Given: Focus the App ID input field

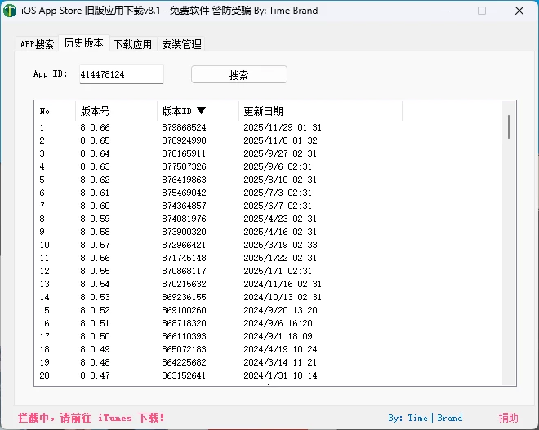Looking at the screenshot, I should coord(122,74).
